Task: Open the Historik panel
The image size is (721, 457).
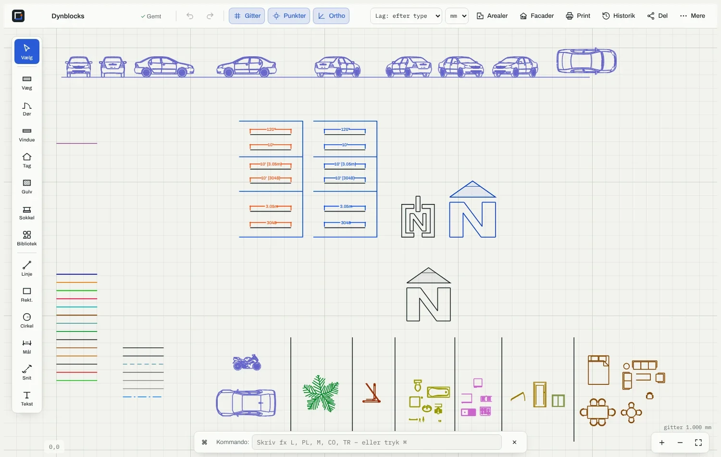Action: point(619,16)
